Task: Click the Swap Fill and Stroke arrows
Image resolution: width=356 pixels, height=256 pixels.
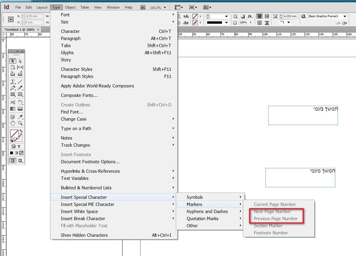Action: click(x=21, y=131)
